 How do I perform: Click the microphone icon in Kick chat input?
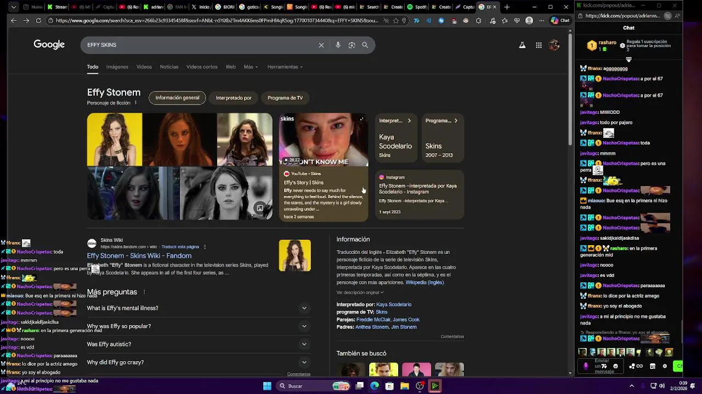coord(586,366)
